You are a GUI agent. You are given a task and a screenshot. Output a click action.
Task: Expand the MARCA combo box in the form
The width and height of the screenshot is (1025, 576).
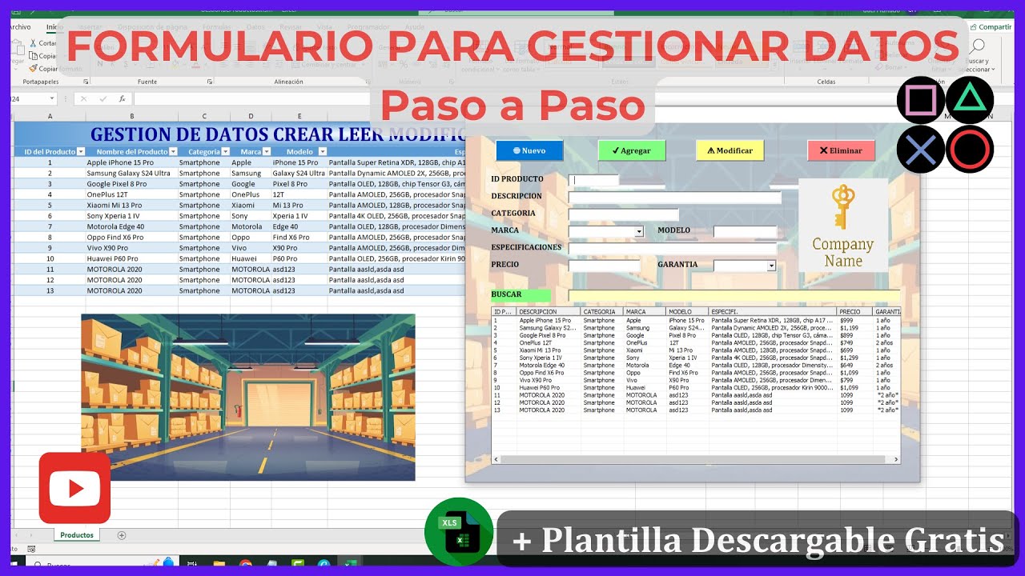pyautogui.click(x=639, y=232)
